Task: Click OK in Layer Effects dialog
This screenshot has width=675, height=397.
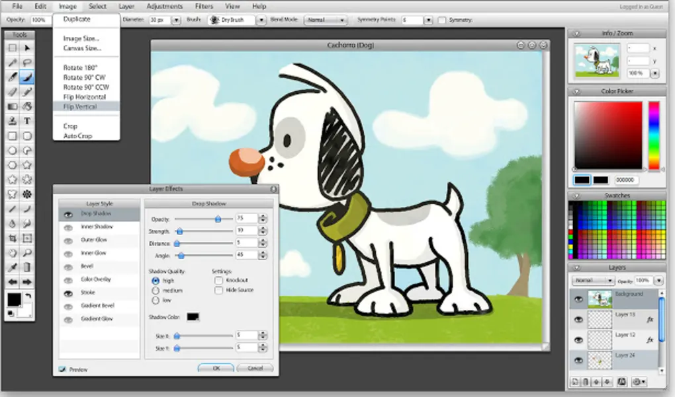Action: pos(216,368)
